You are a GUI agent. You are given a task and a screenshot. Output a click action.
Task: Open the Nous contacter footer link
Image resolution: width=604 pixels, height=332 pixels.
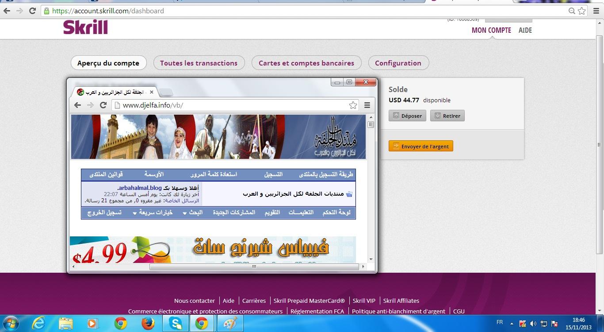point(195,301)
